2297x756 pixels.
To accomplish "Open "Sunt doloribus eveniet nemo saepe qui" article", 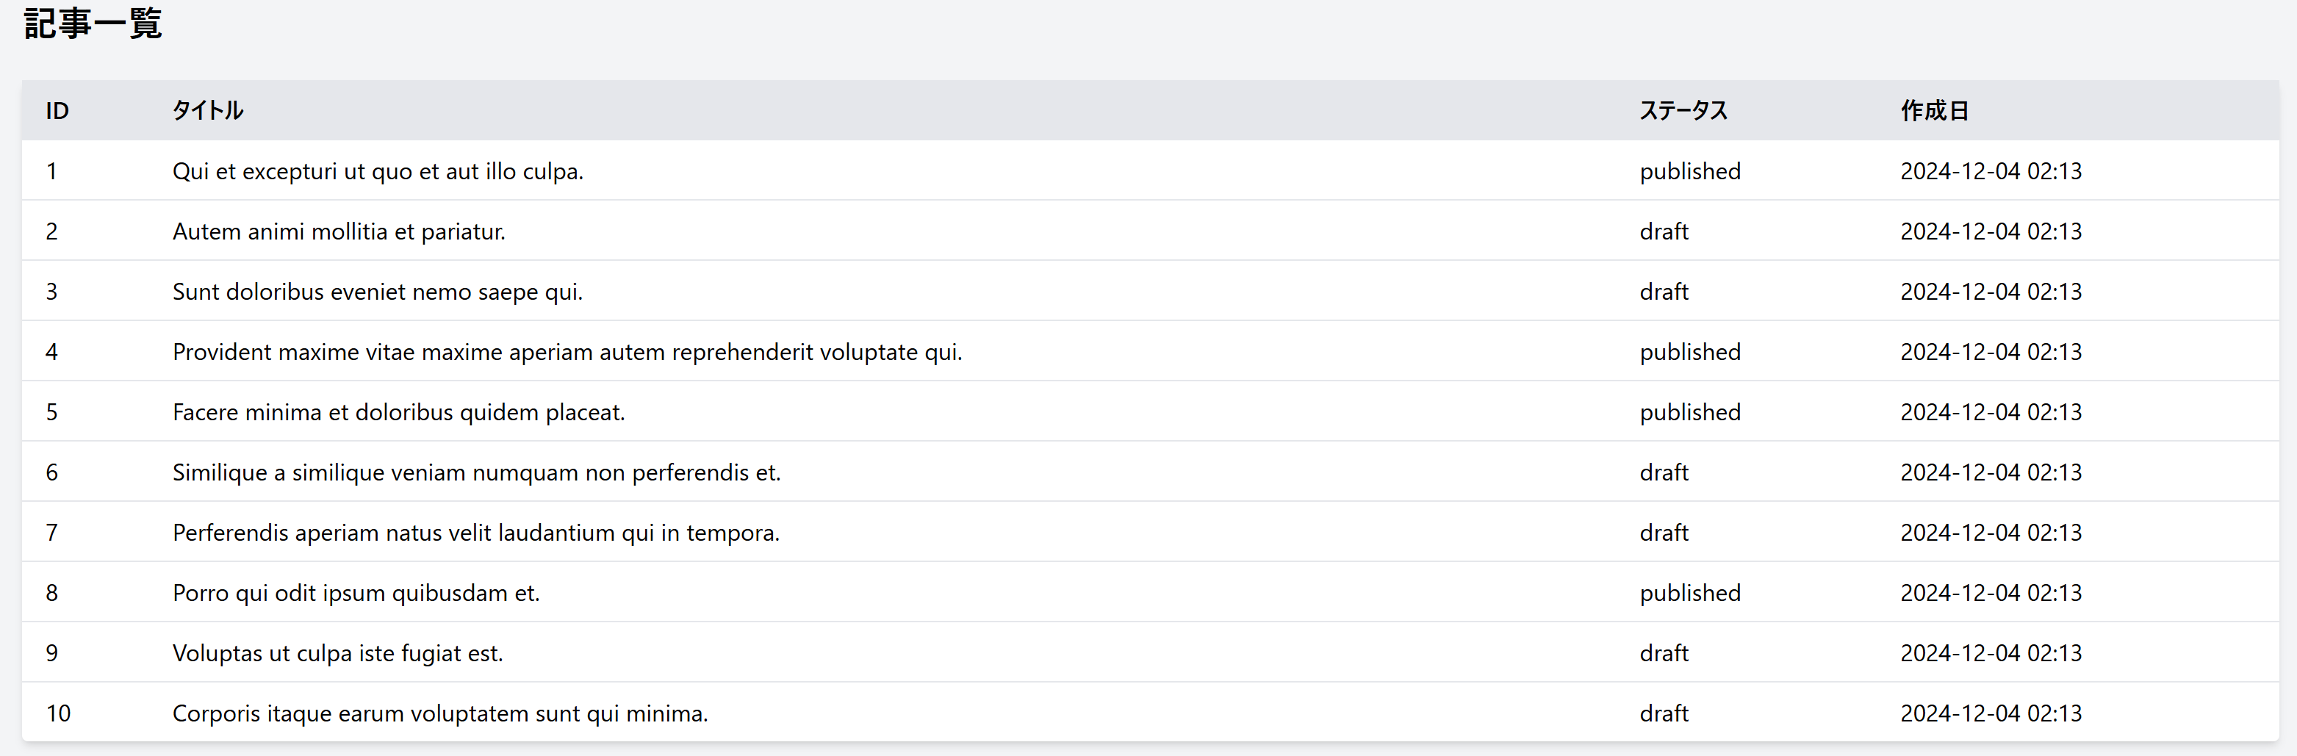I will click(377, 292).
